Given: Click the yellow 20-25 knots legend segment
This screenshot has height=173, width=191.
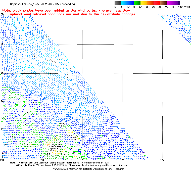Looking at the screenshot, I should tap(144, 3).
